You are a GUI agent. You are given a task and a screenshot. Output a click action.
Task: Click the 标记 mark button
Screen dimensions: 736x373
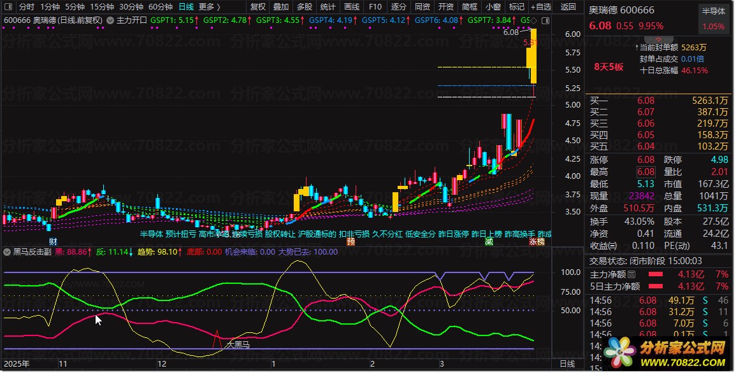[x=516, y=7]
